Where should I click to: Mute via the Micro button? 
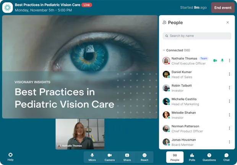tap(92, 157)
